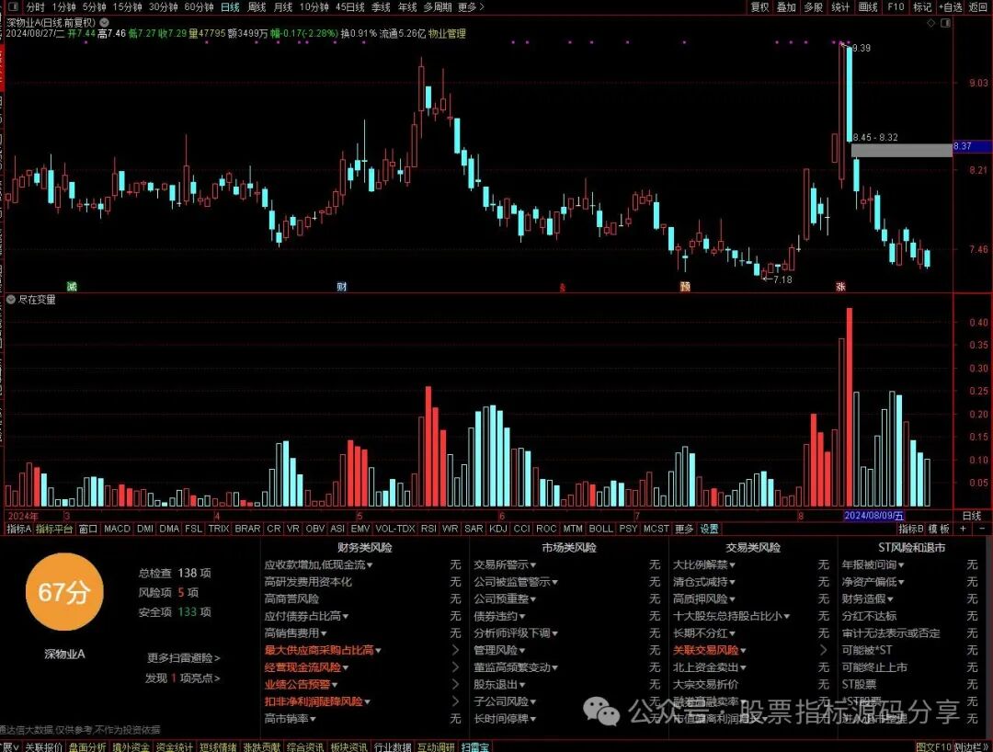Select 多周期 view
This screenshot has width=993, height=752.
point(438,7)
